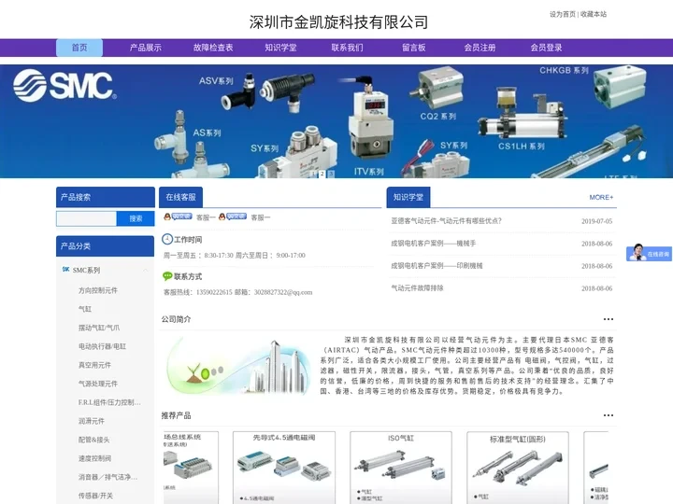Open the 真空用元件 category
This screenshot has height=504, width=673.
point(94,365)
